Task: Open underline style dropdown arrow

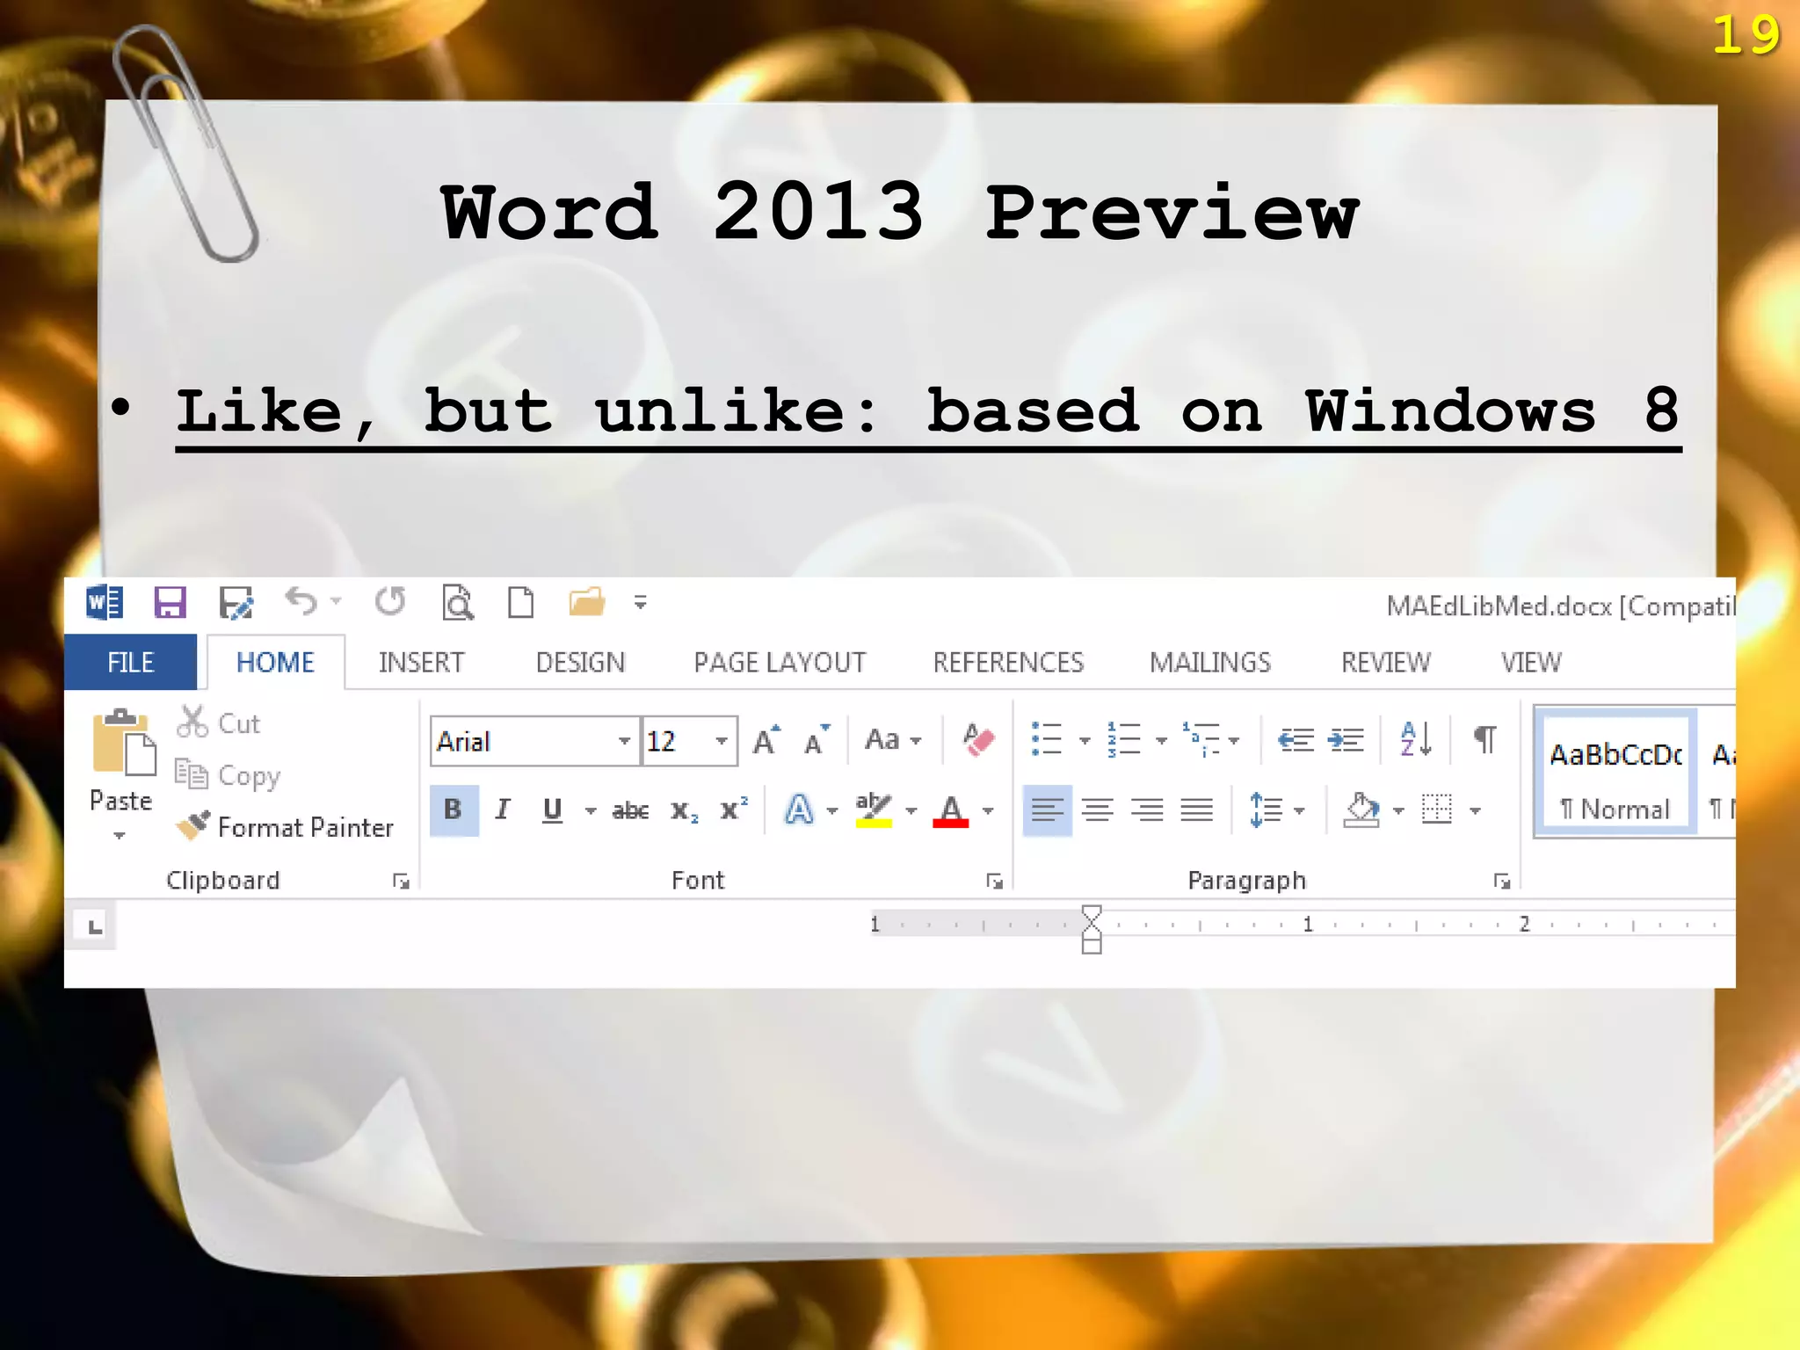Action: coord(591,810)
